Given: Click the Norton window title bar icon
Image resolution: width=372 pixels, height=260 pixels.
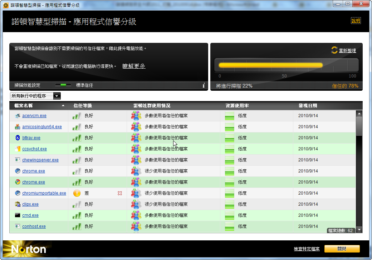Looking at the screenshot, I should [6, 5].
